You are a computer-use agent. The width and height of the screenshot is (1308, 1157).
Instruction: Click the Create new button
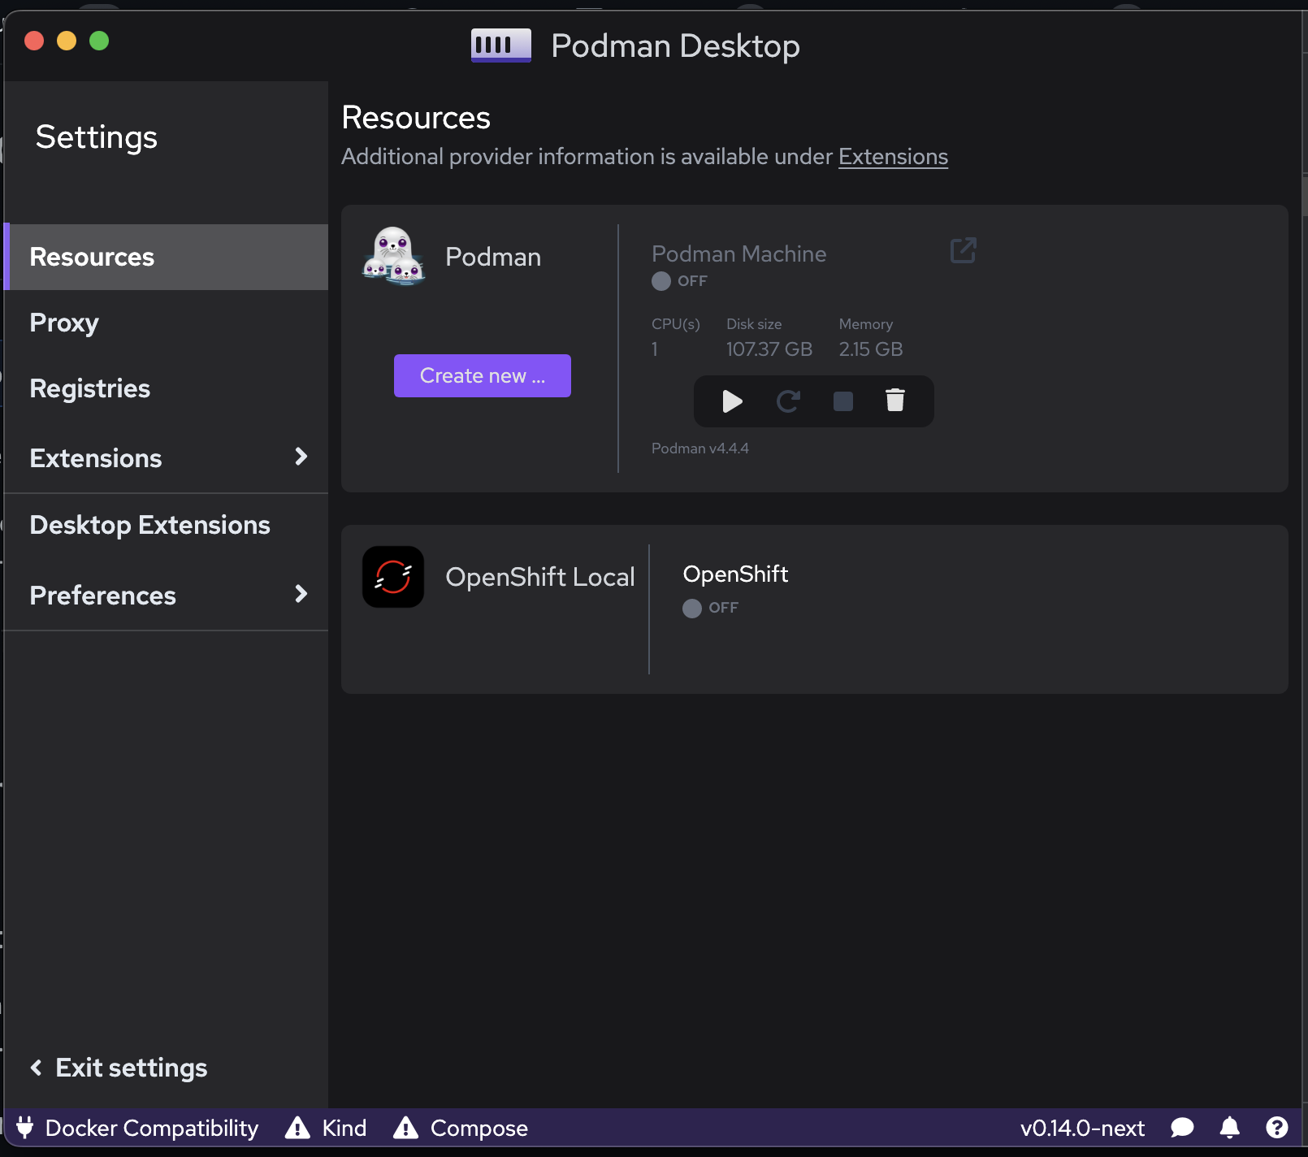pyautogui.click(x=482, y=375)
